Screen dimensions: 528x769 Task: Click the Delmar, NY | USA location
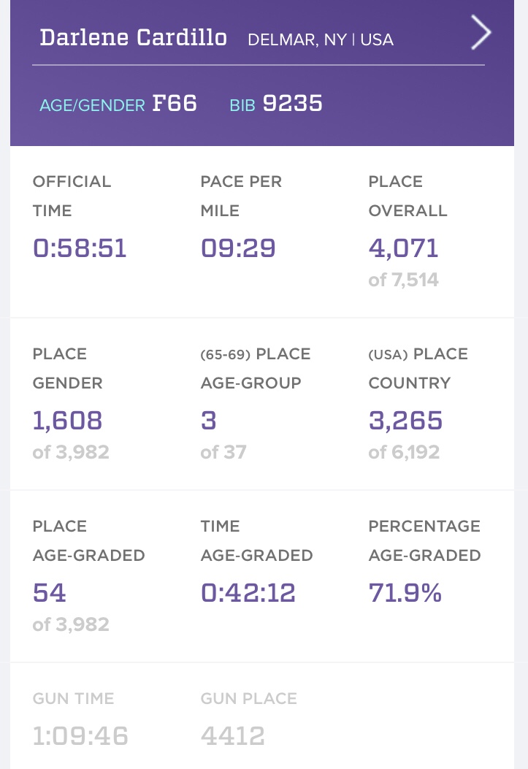coord(321,39)
